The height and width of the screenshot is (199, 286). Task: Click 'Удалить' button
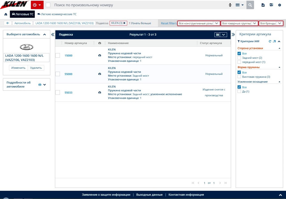point(36,68)
